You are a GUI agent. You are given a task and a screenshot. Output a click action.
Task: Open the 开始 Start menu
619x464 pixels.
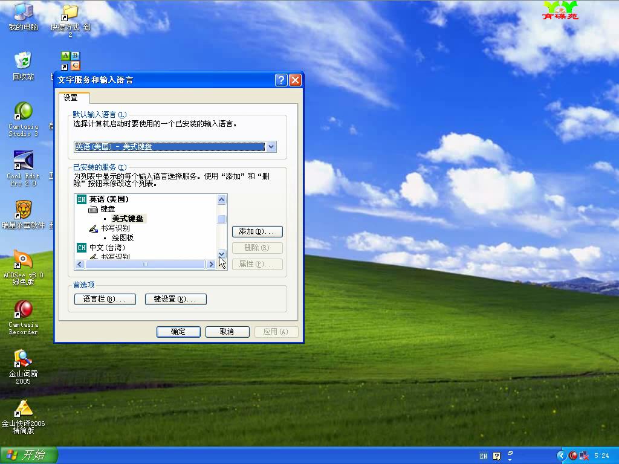click(x=28, y=456)
